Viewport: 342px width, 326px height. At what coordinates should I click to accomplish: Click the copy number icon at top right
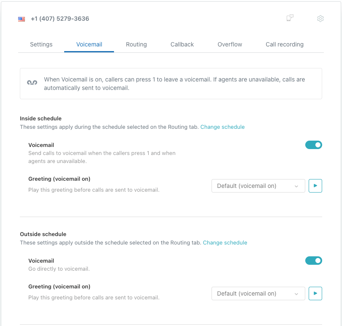tap(290, 19)
